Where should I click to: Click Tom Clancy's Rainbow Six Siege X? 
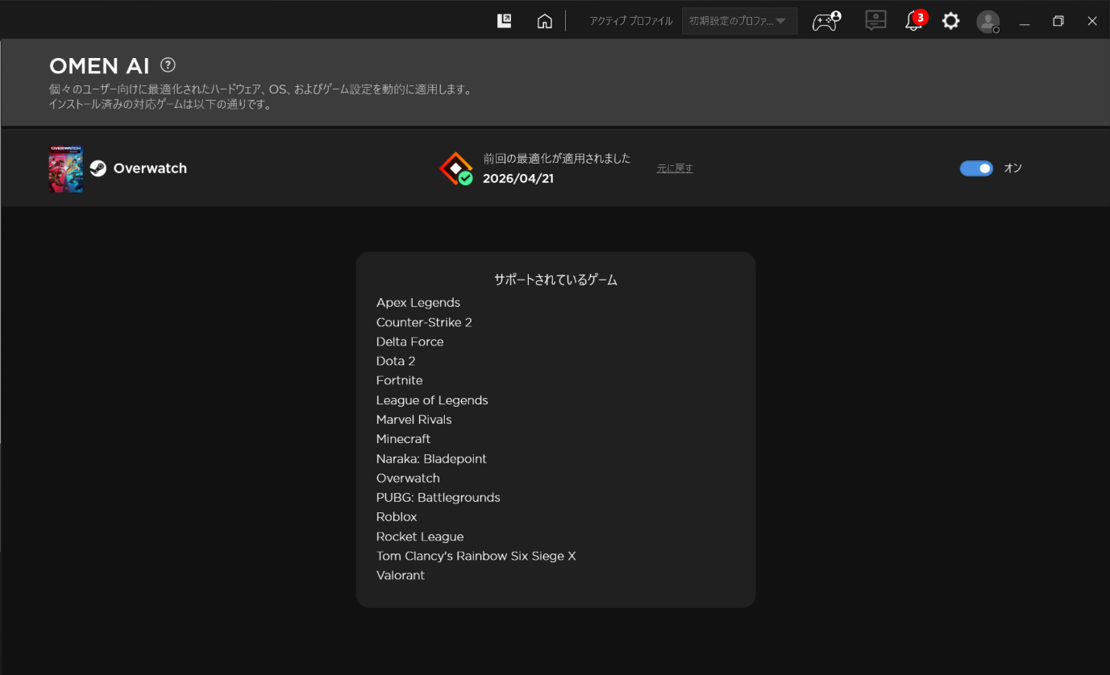click(476, 556)
